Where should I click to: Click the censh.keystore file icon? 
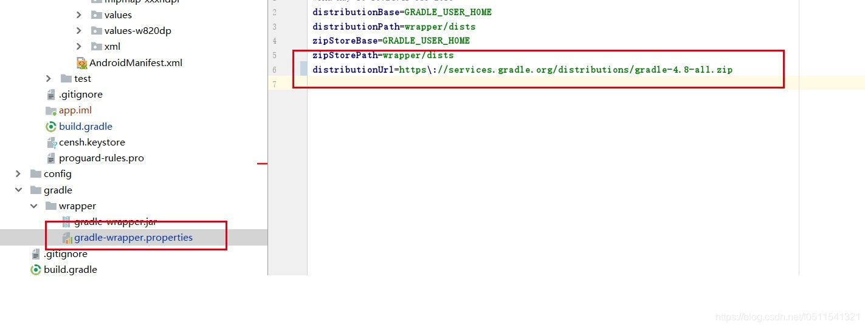[x=51, y=142]
